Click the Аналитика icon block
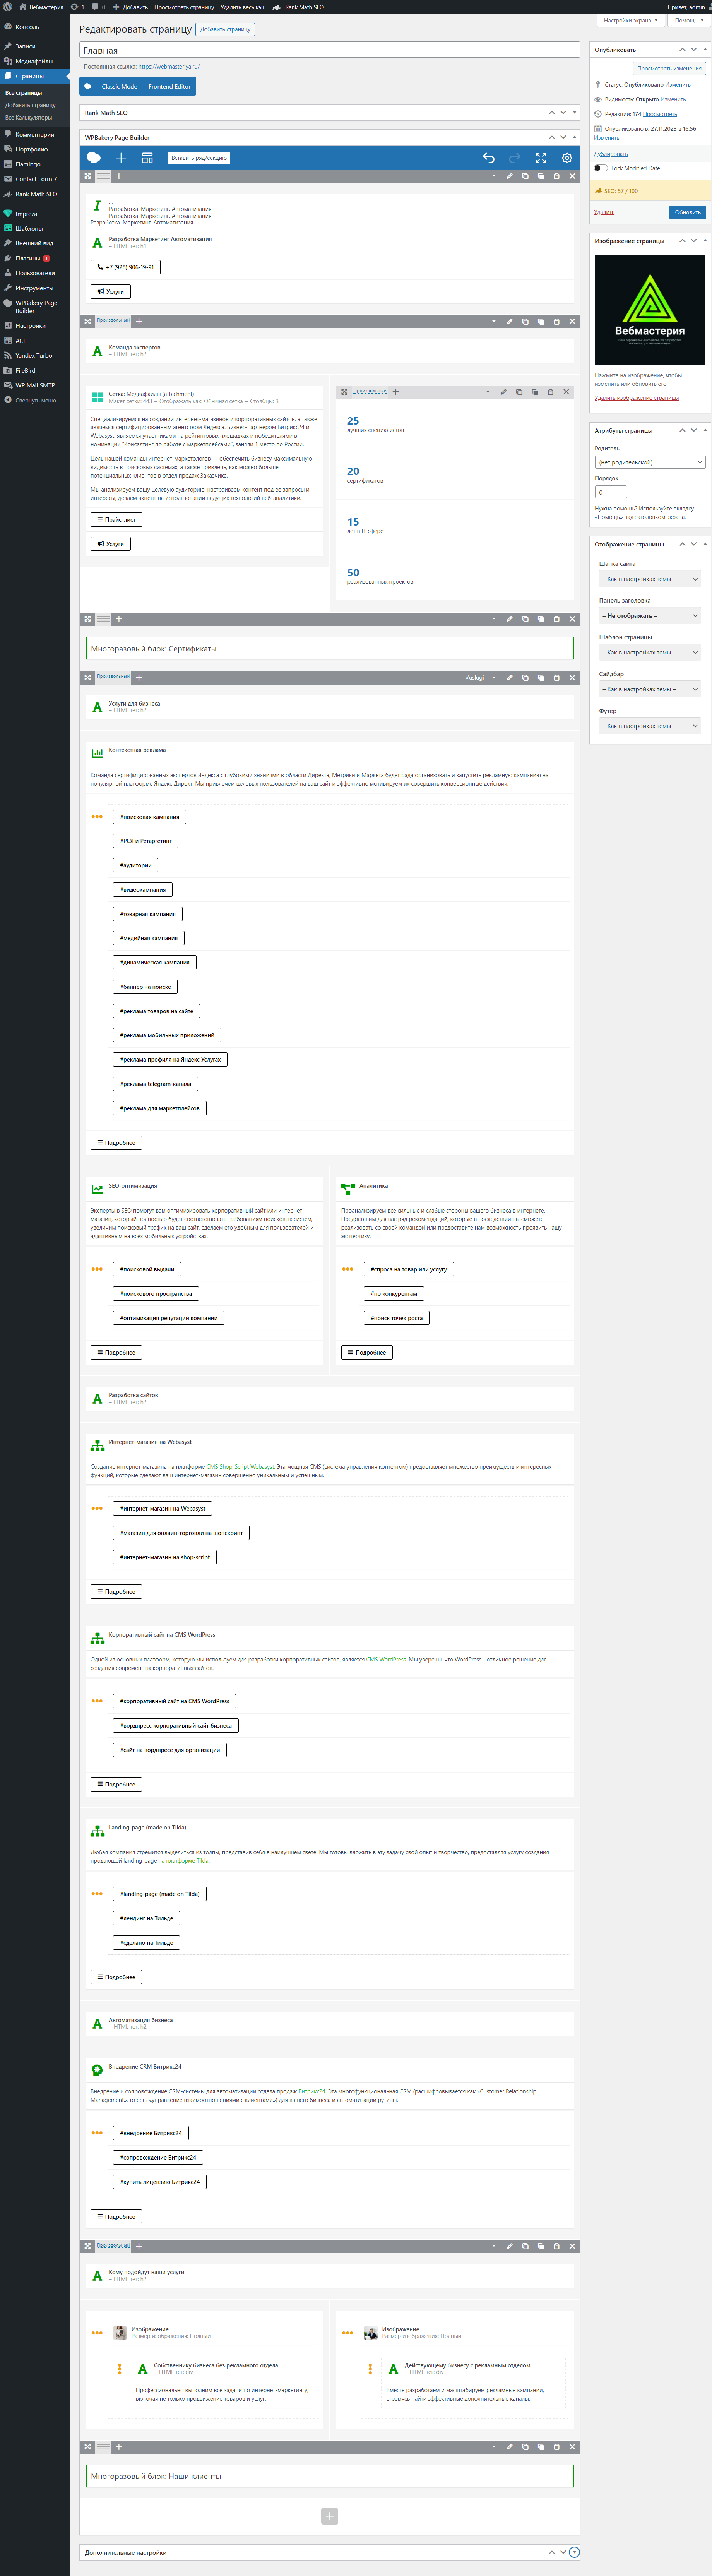712x2576 pixels. [348, 1189]
